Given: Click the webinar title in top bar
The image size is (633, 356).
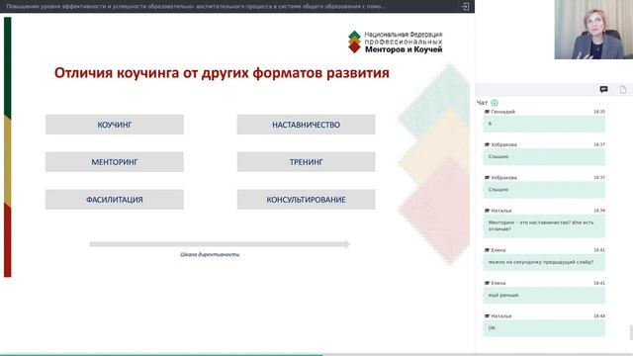Looking at the screenshot, I should tap(196, 7).
